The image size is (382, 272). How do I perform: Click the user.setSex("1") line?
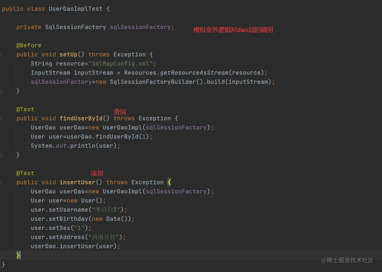[61, 228]
